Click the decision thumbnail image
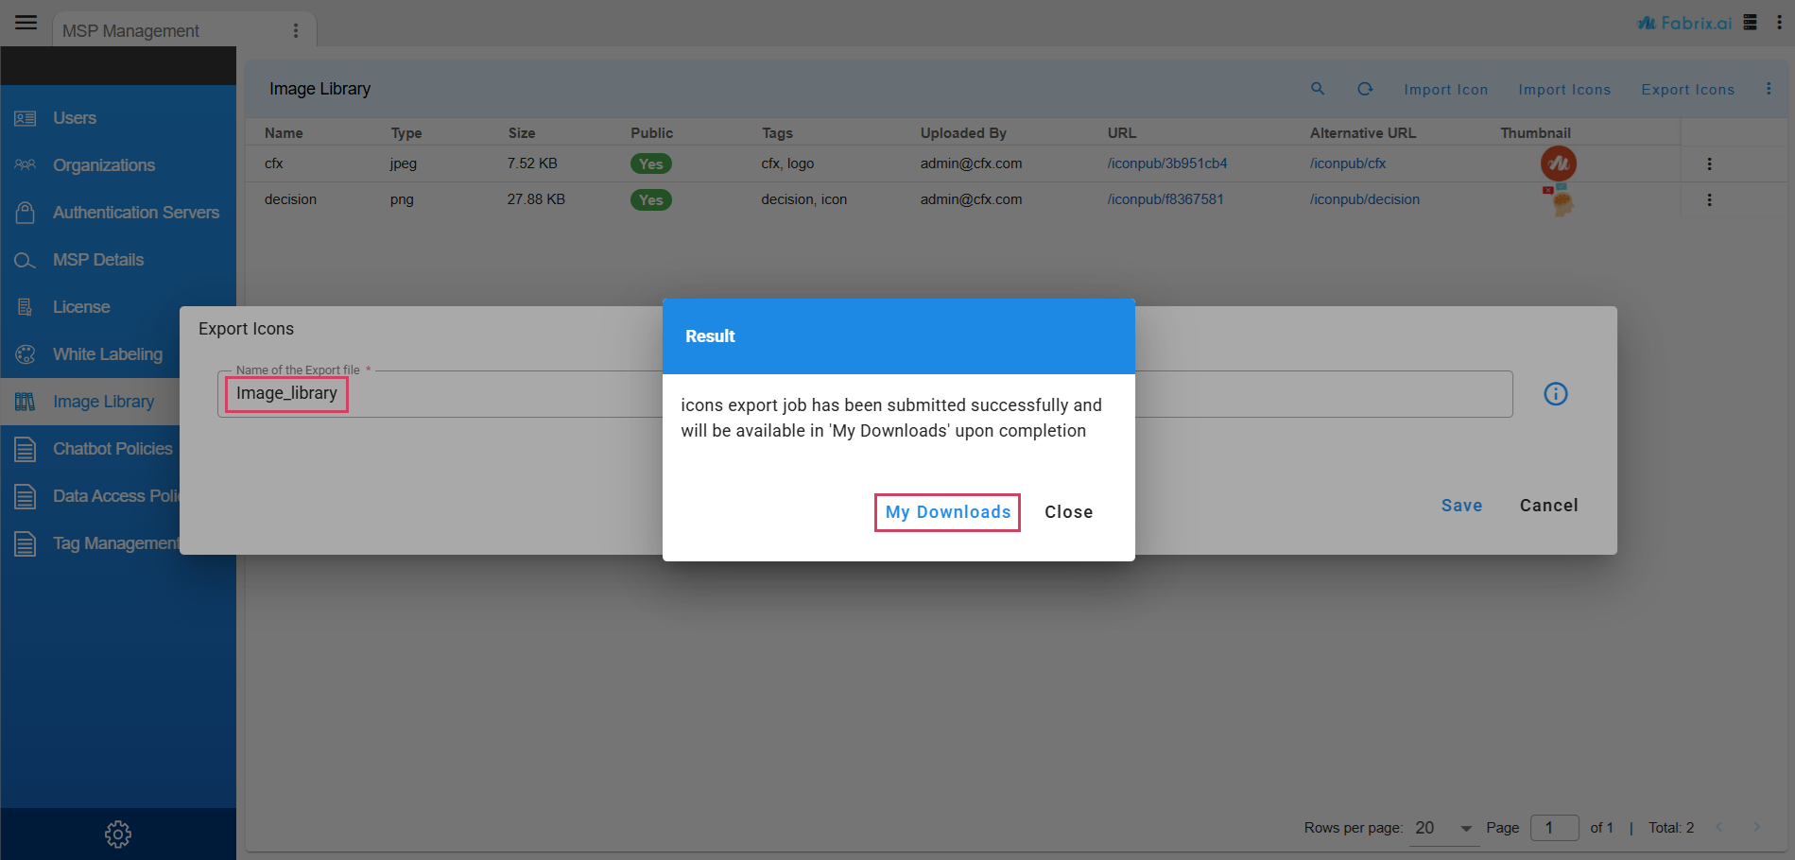 pyautogui.click(x=1559, y=200)
